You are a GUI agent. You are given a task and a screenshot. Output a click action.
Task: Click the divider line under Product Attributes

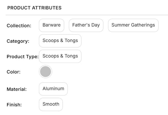coord(84,15)
